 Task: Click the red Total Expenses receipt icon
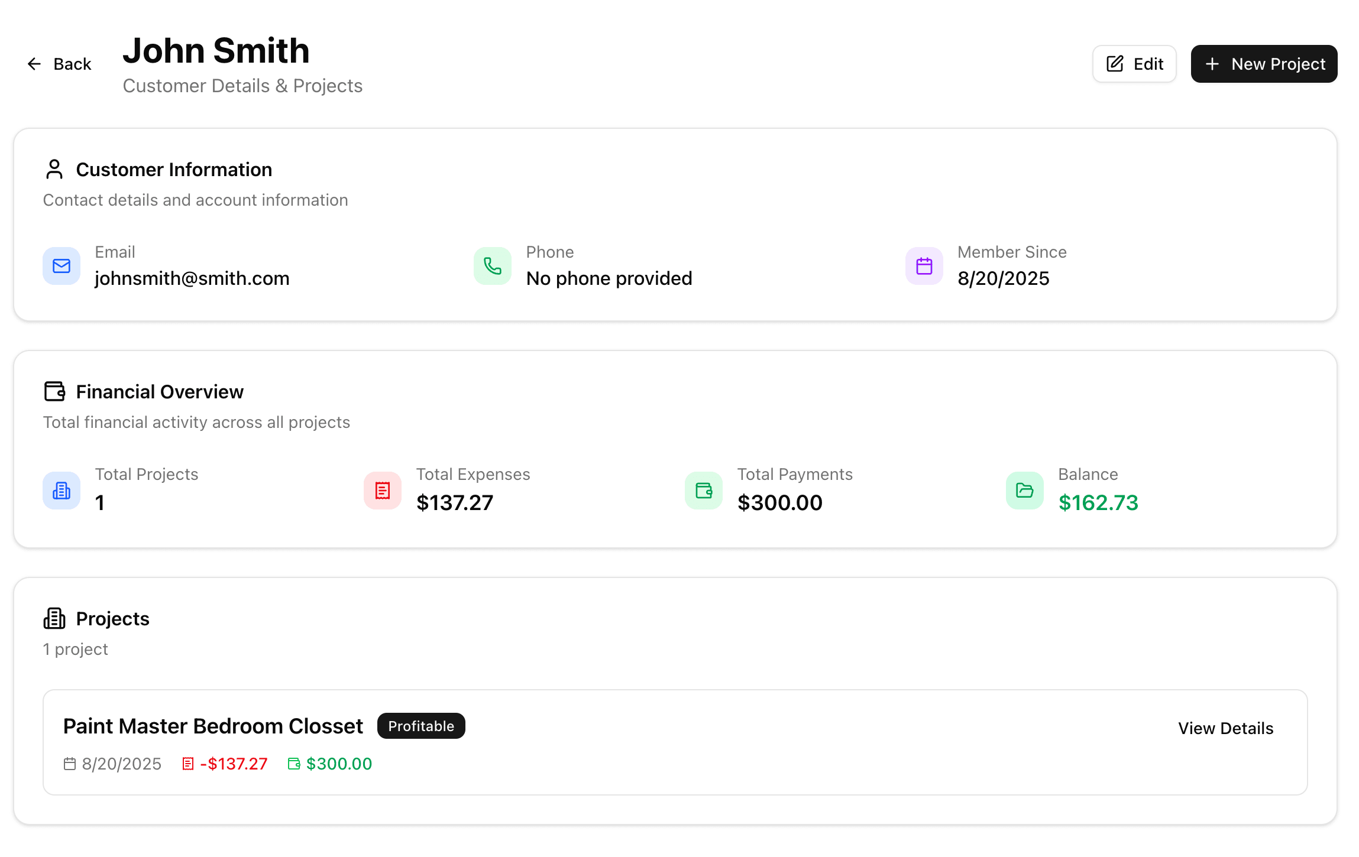click(383, 491)
